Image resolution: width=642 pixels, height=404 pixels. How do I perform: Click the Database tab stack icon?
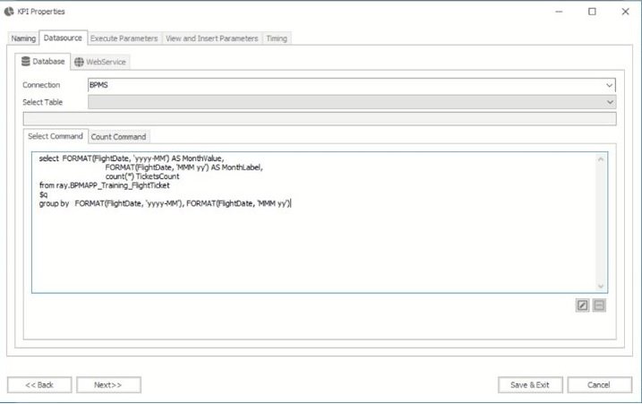click(25, 62)
